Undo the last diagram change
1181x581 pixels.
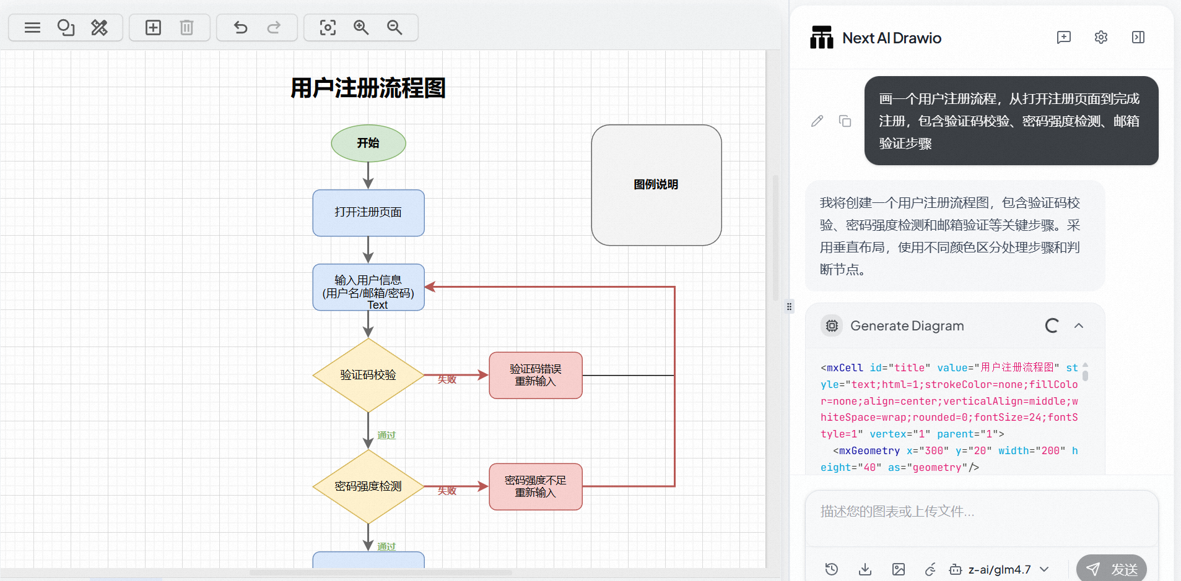(240, 28)
